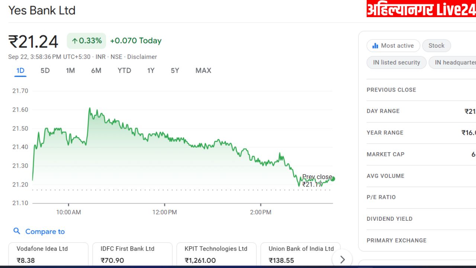Click the ₹1,261.00 KPIT price
Screen dimensions: 476x268
pos(200,261)
